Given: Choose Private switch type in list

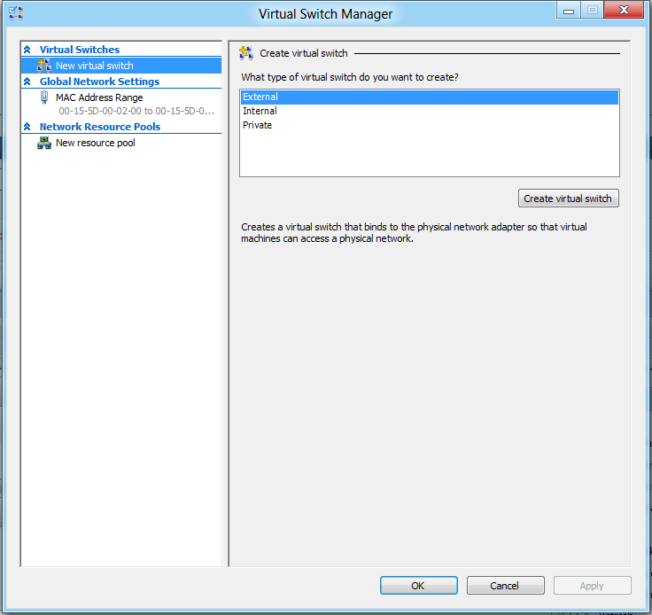Looking at the screenshot, I should pos(258,126).
